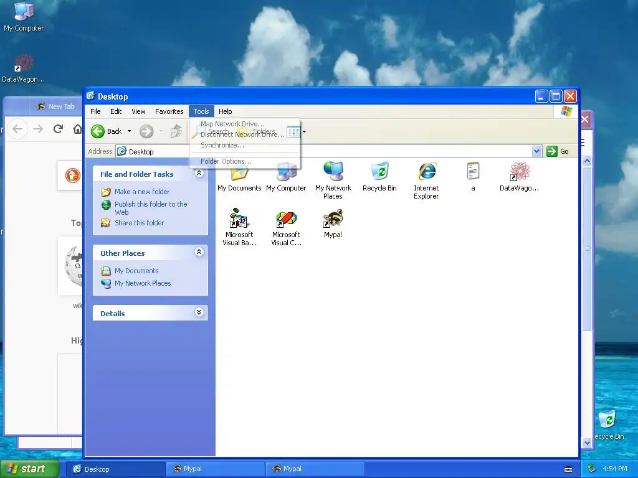Screen dimensions: 638x478
Task: Select the text file named a
Action: pos(473,177)
